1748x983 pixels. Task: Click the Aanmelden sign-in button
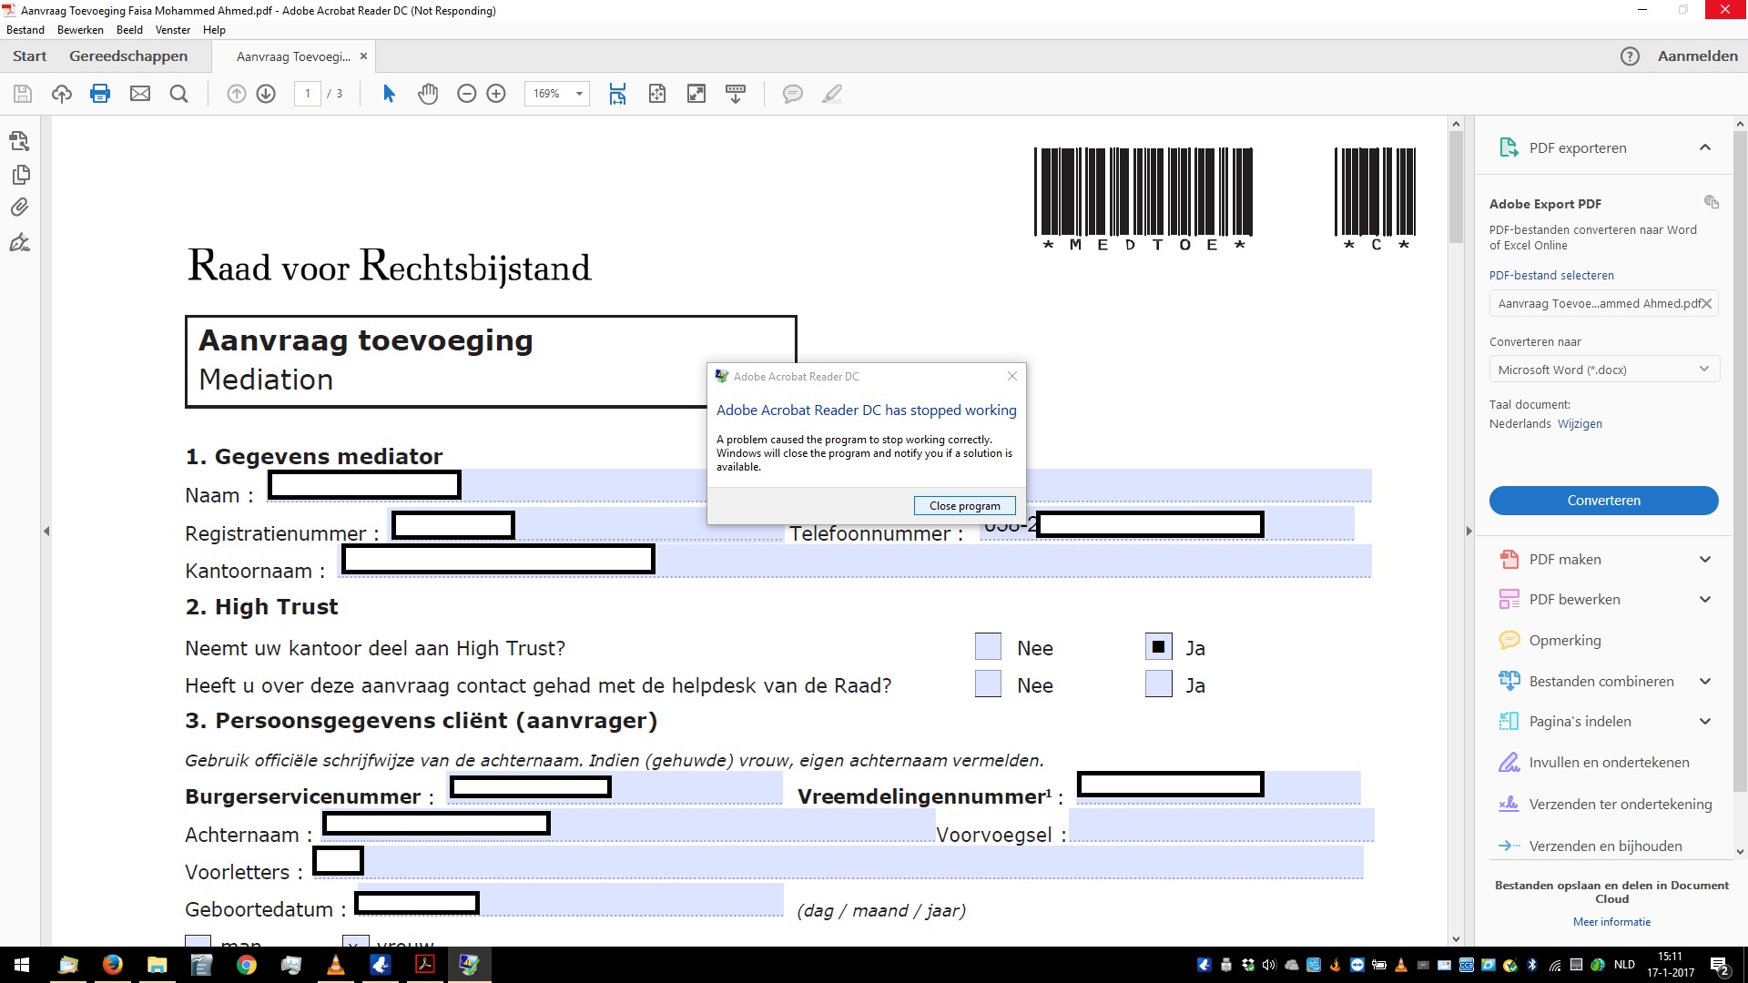[x=1697, y=56]
